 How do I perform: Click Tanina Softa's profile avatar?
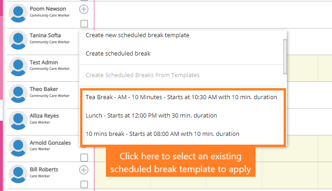pyautogui.click(x=18, y=39)
